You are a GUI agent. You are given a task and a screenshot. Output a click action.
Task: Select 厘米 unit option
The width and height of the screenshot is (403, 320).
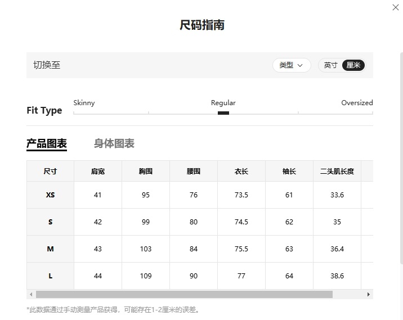(x=353, y=65)
